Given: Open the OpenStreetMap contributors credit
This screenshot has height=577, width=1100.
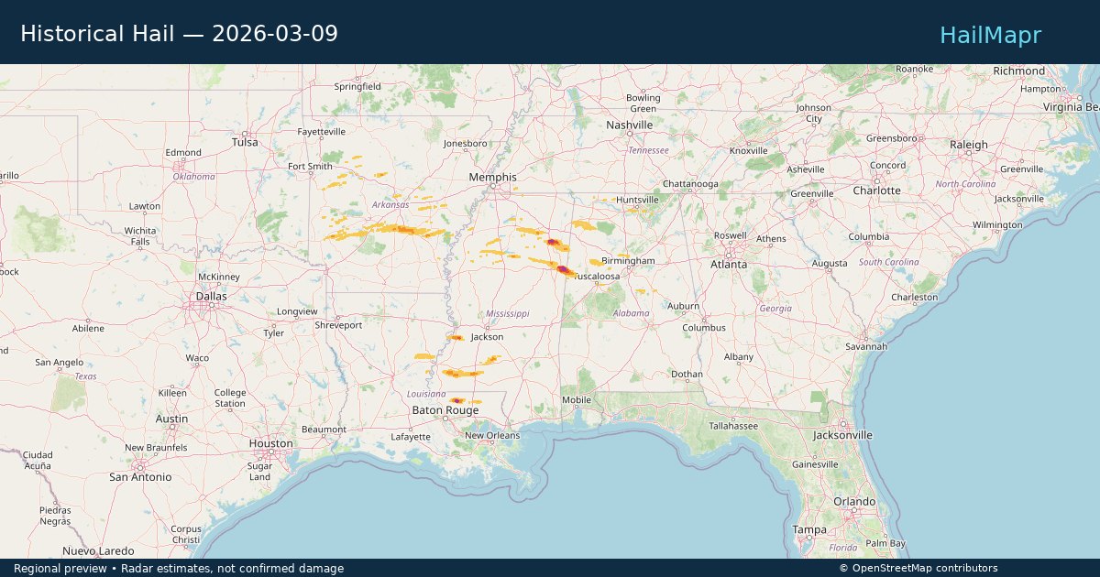Looking at the screenshot, I should click(x=918, y=568).
